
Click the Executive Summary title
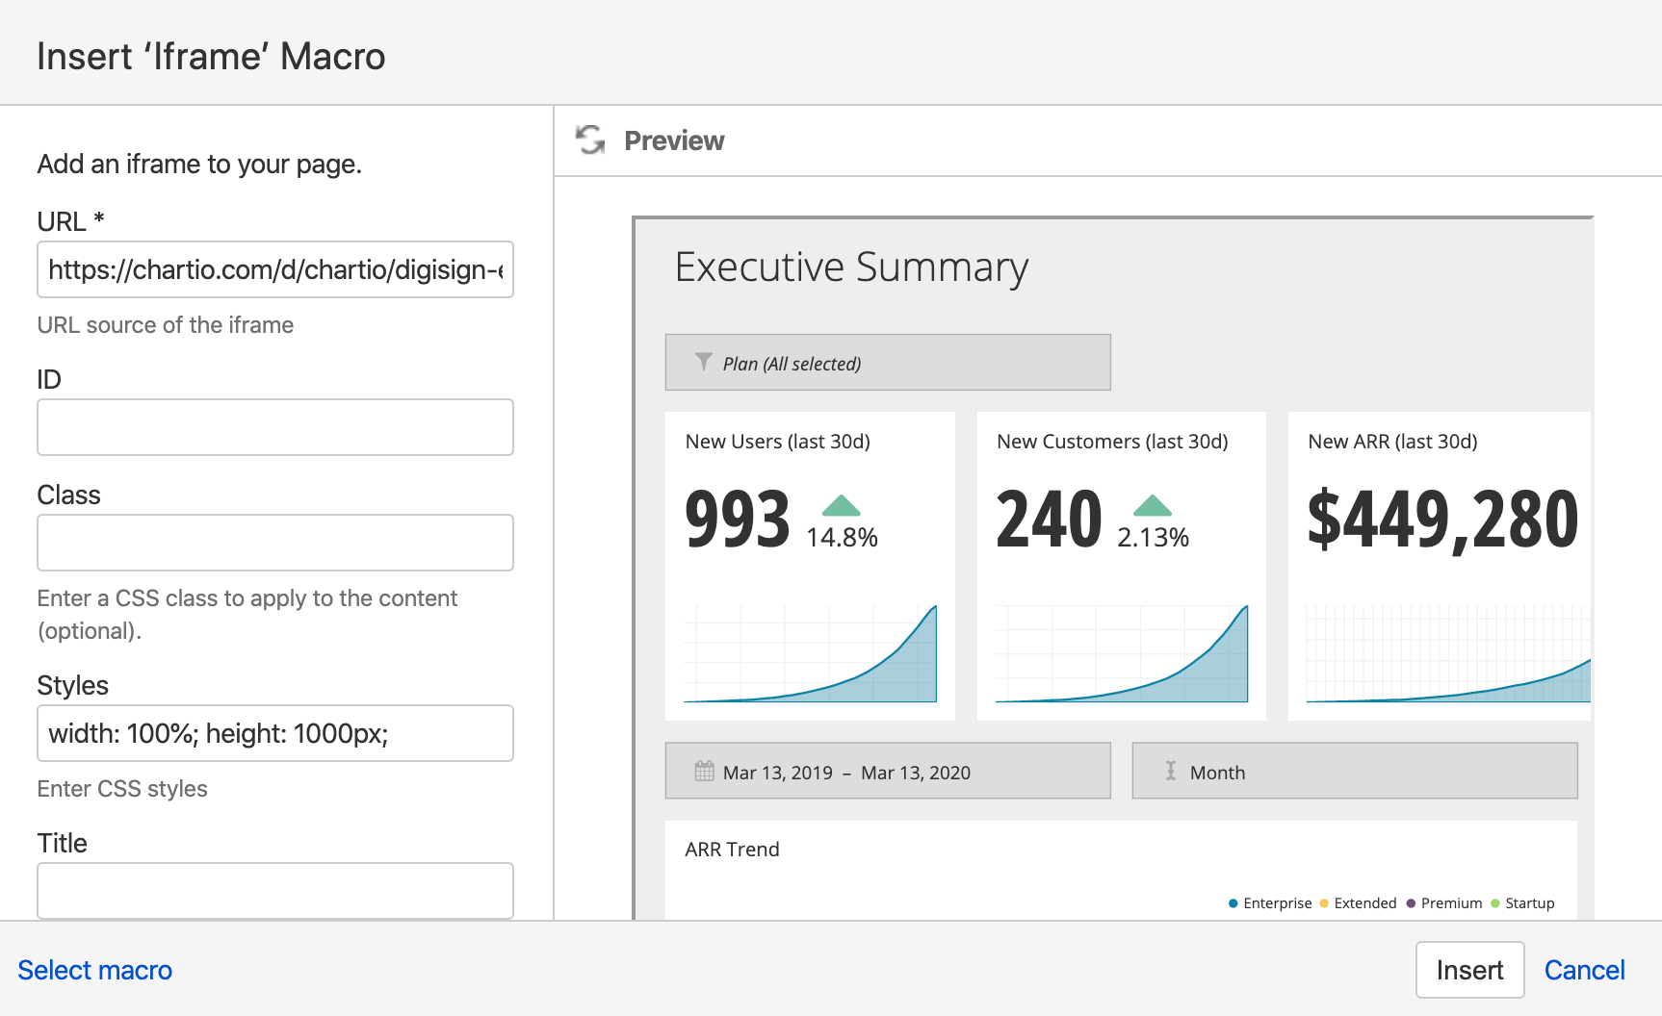[851, 267]
